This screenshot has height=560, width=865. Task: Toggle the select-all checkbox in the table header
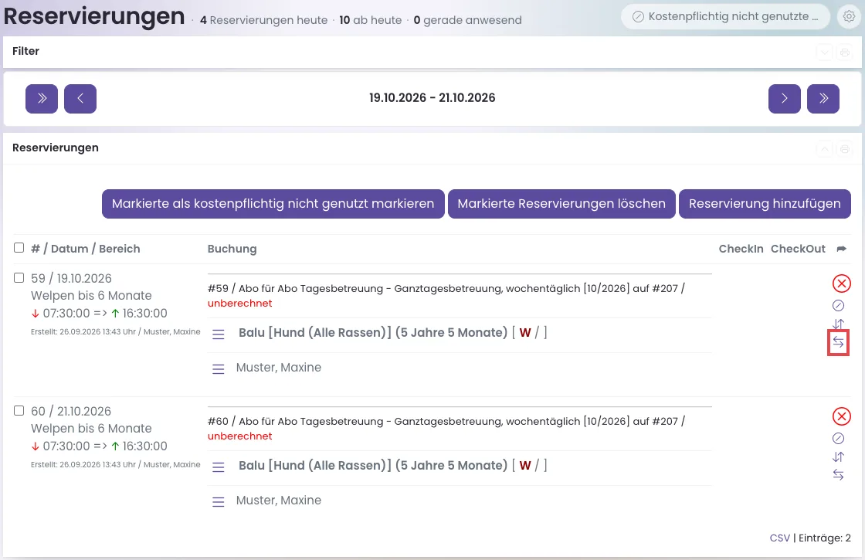click(19, 248)
